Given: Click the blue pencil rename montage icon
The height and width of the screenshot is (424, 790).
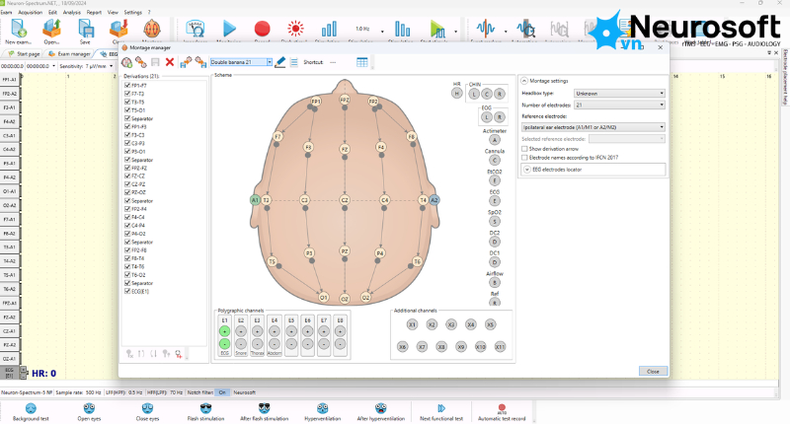Looking at the screenshot, I should (280, 62).
